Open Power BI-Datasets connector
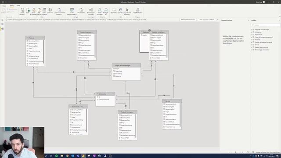 [33, 11]
